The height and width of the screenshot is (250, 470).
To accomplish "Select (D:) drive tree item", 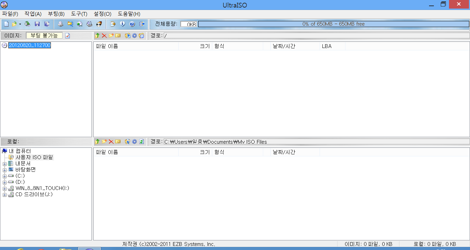I will click(20, 182).
